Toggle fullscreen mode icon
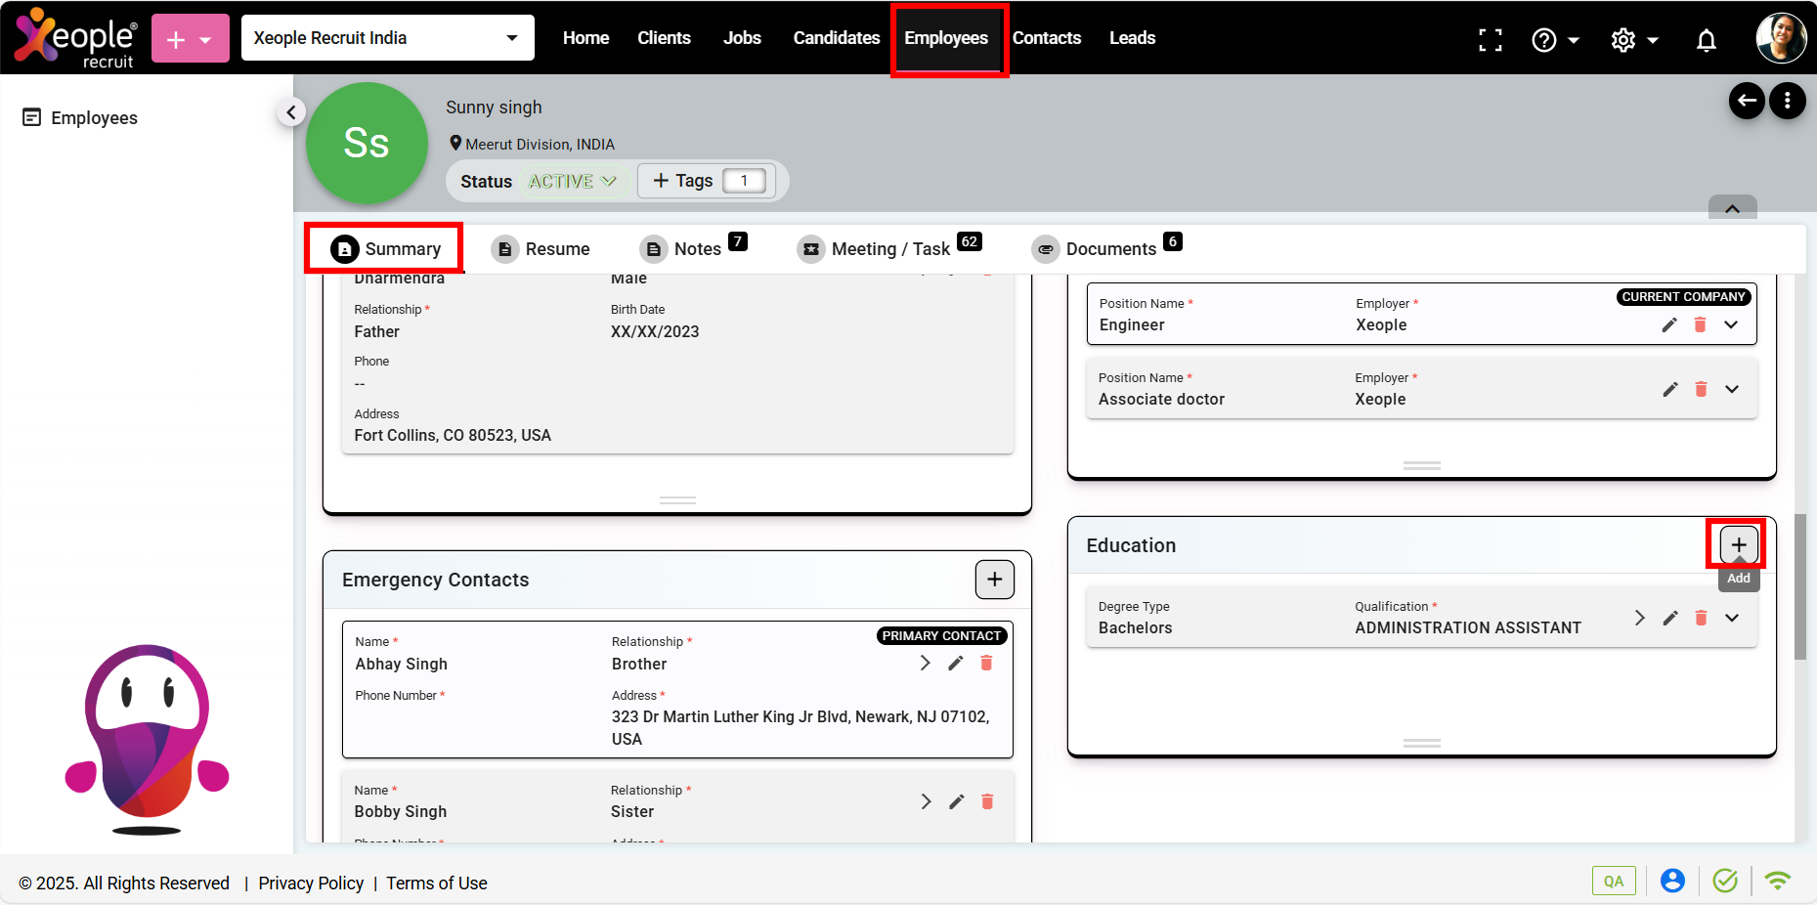Screen dimensions: 1817x905 coord(1491,40)
